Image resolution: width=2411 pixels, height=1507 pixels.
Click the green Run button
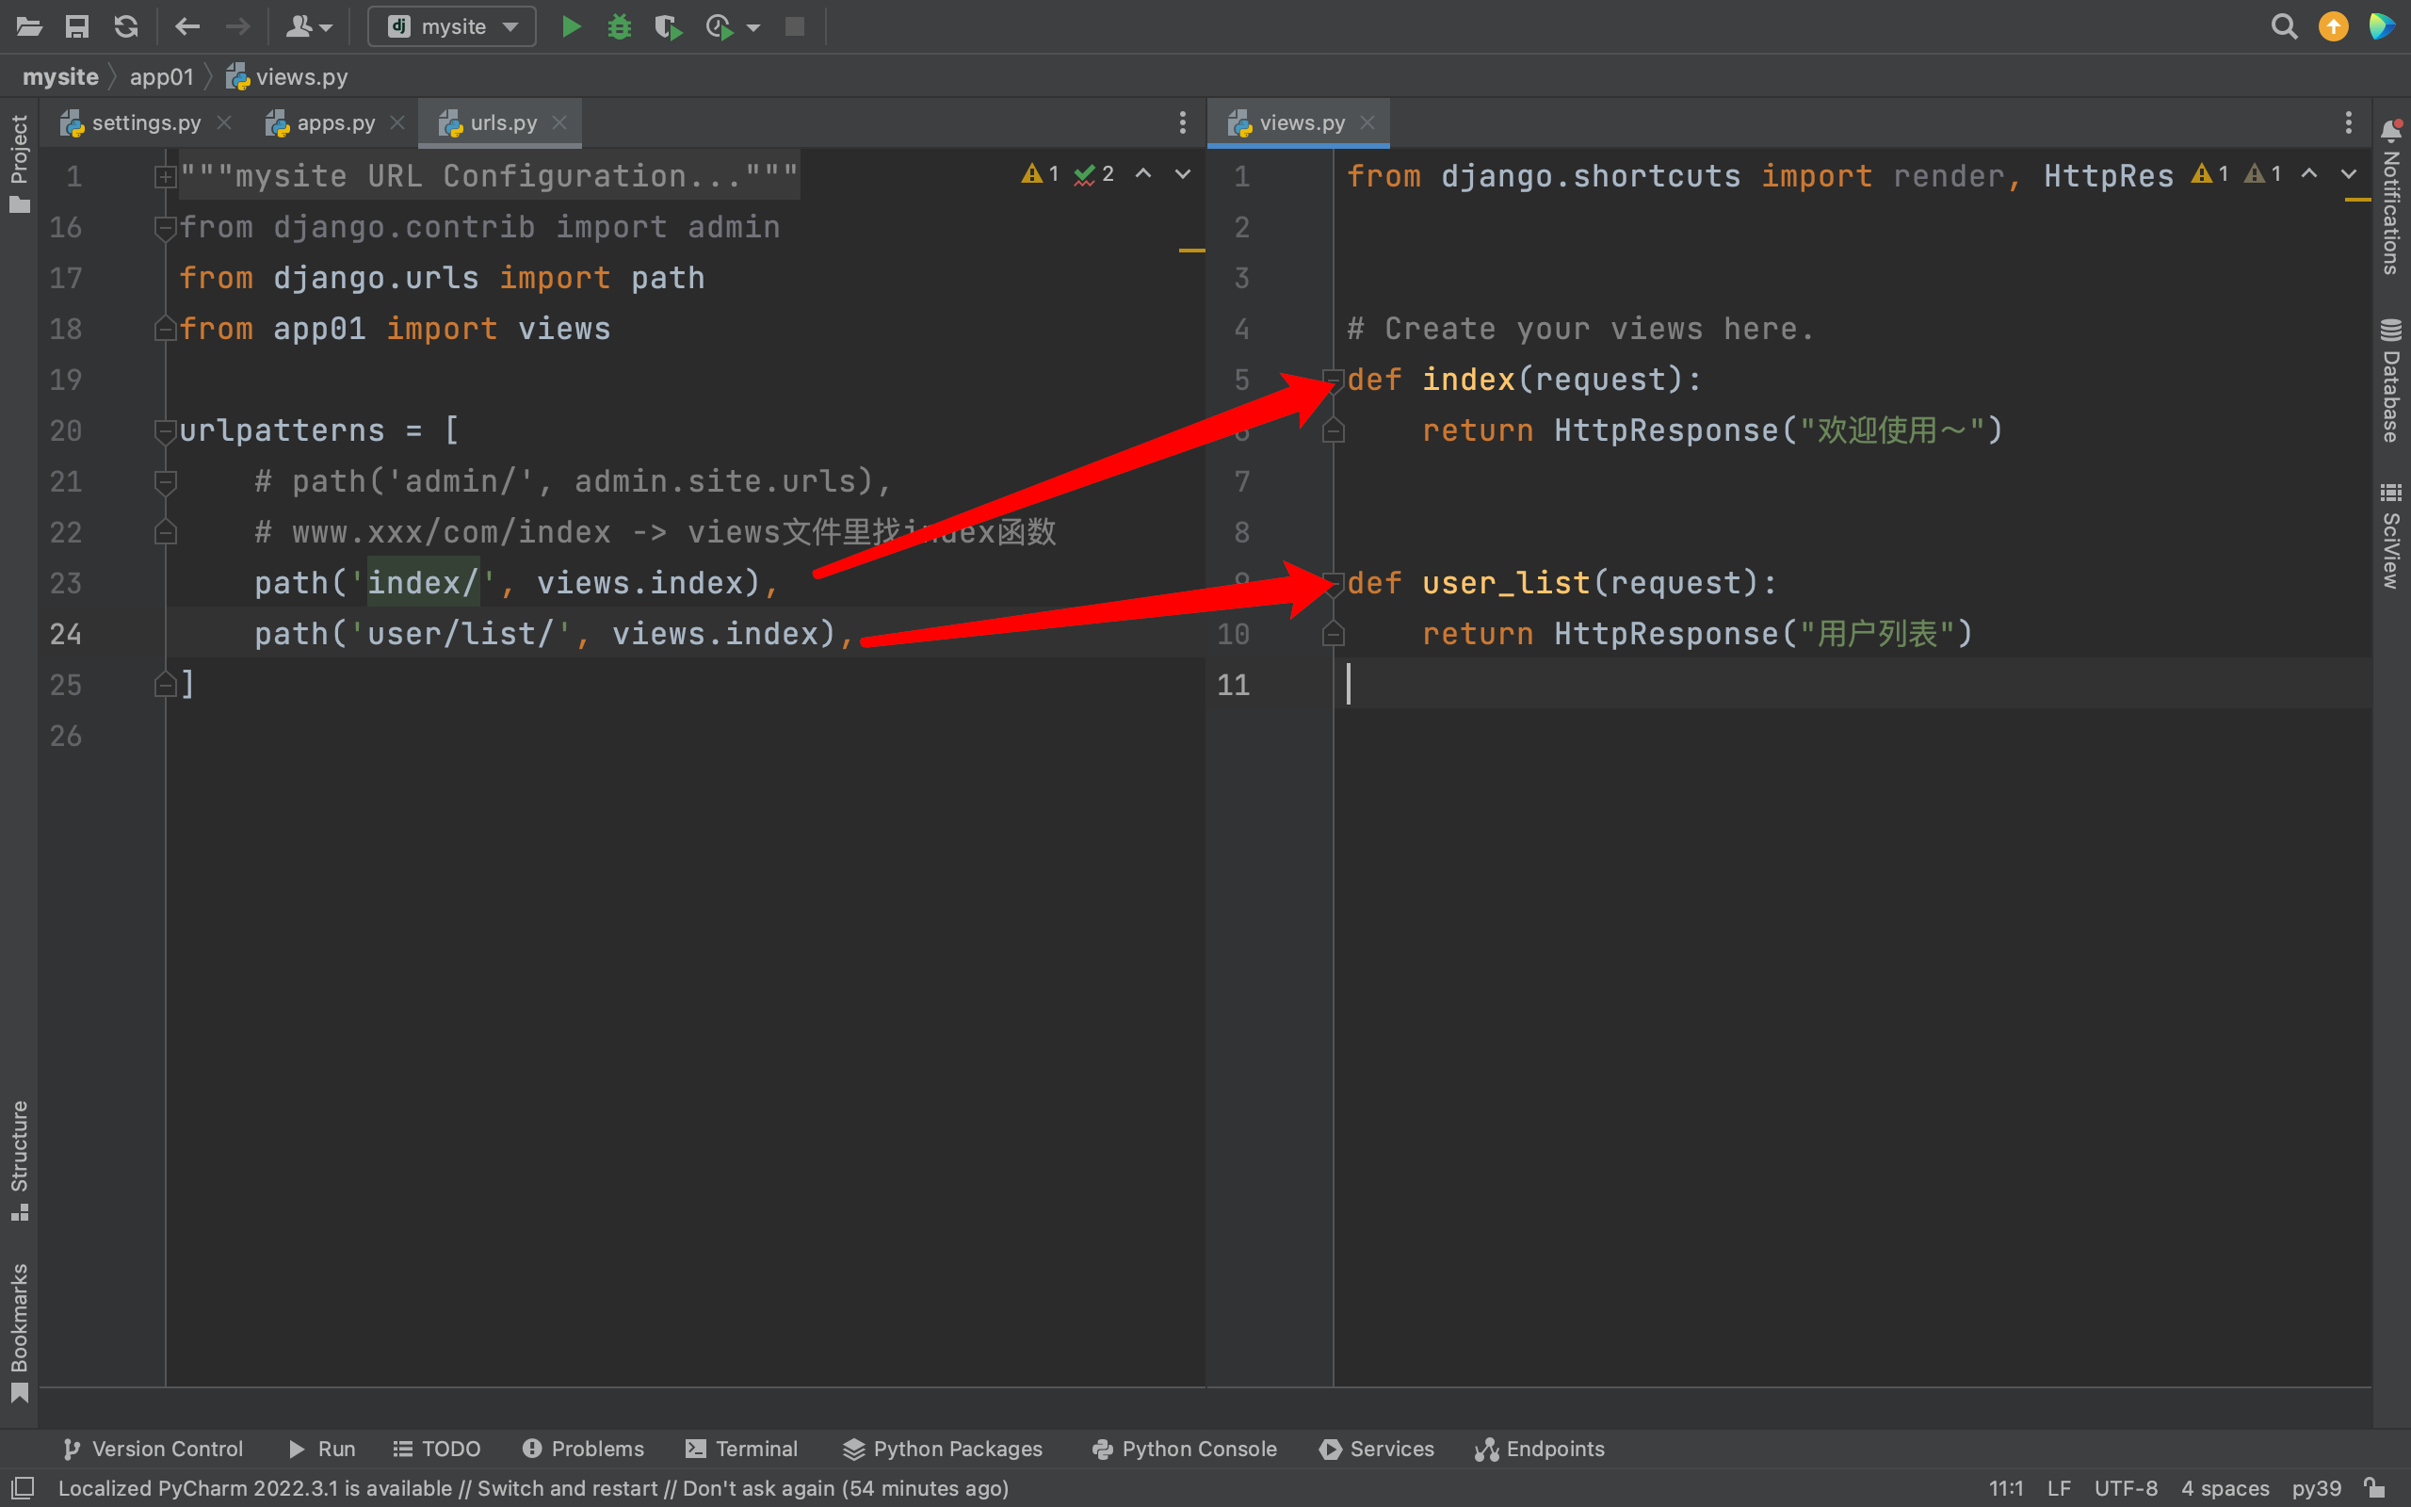click(x=571, y=27)
